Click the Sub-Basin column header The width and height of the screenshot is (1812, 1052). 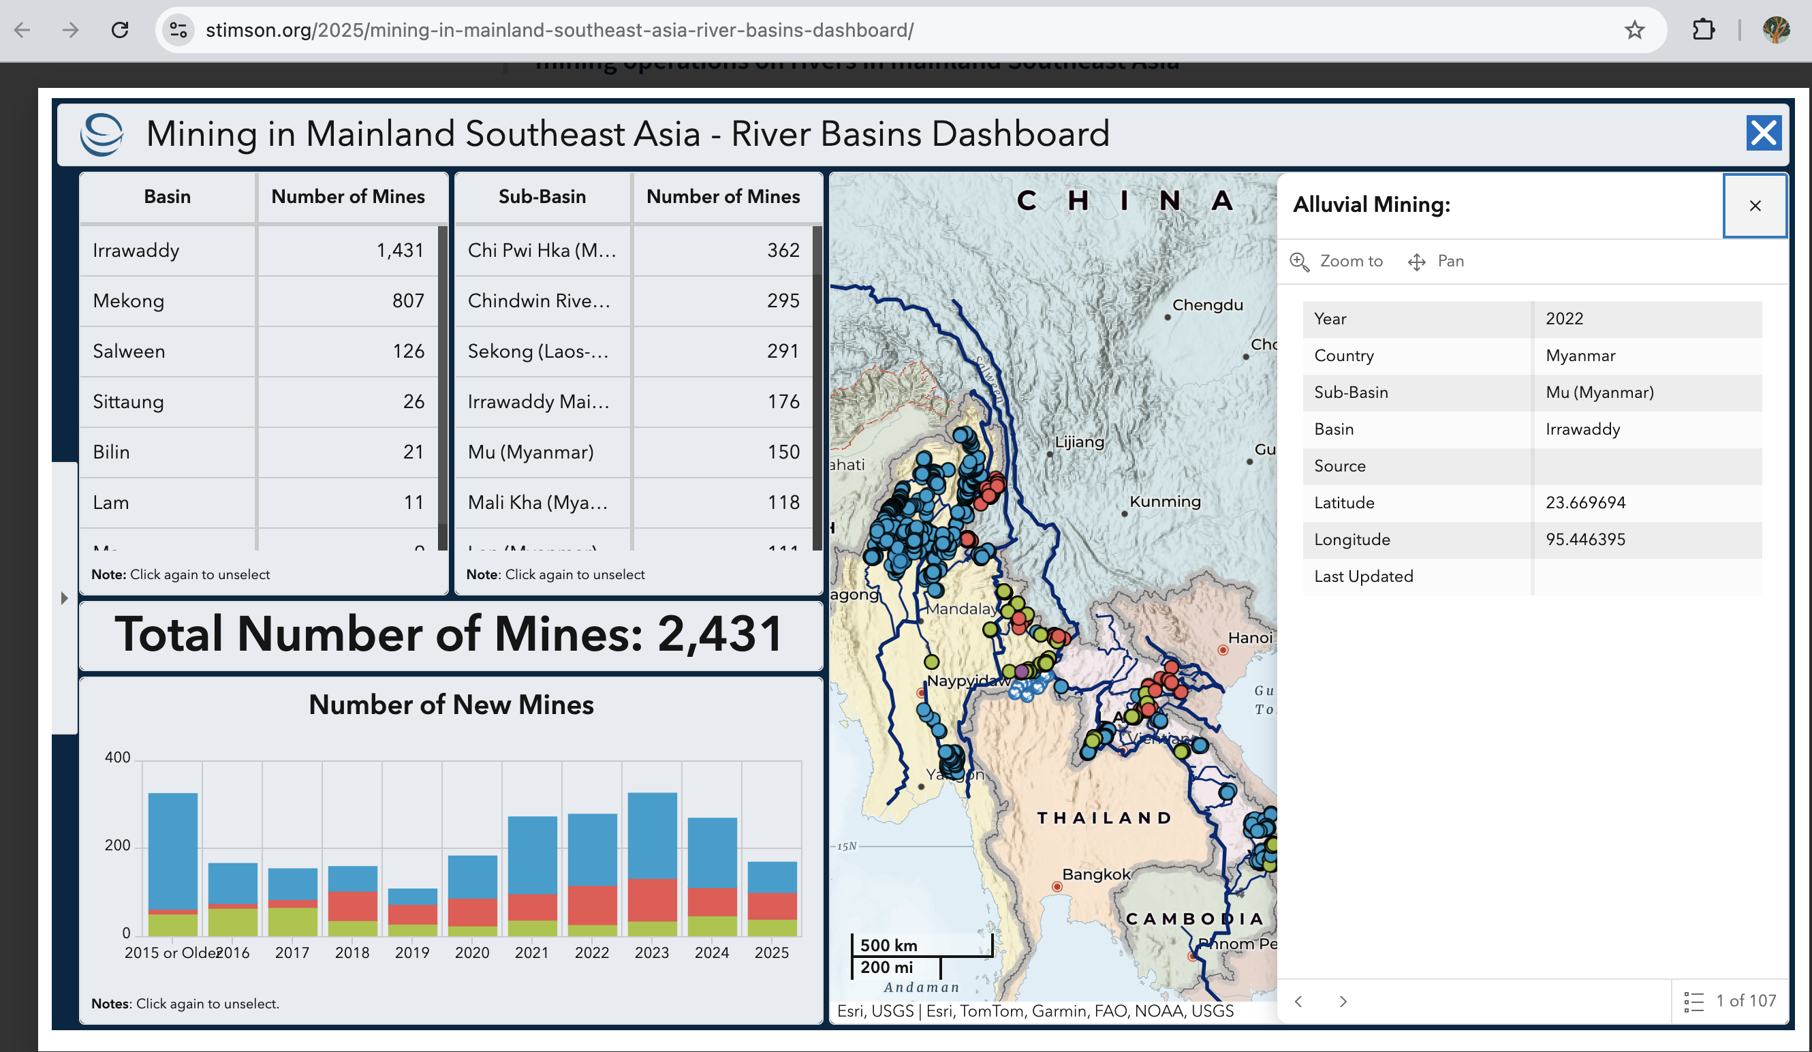coord(543,197)
